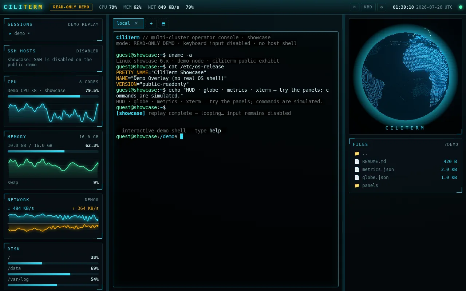Click the clock reading 01:39:10

[x=403, y=7]
